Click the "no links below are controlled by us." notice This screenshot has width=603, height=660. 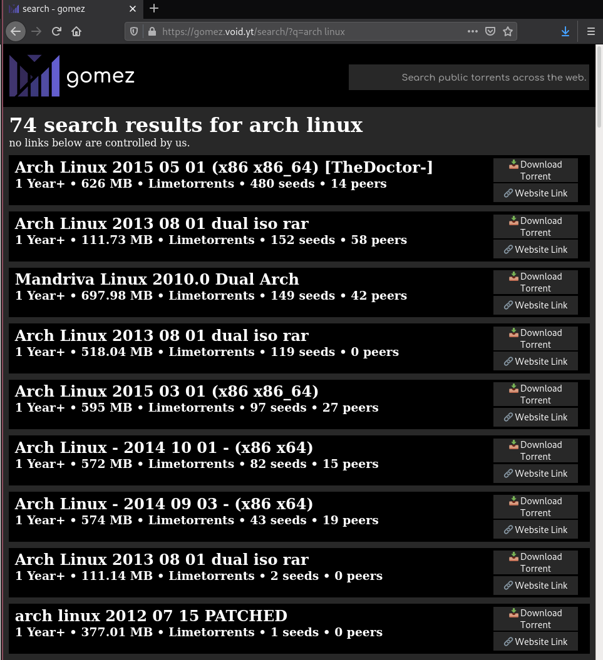point(100,143)
